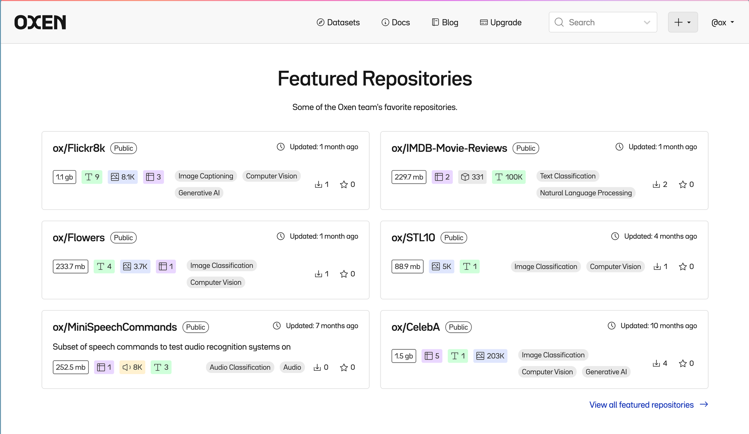
Task: Open the Docs navigation item
Action: pyautogui.click(x=396, y=22)
